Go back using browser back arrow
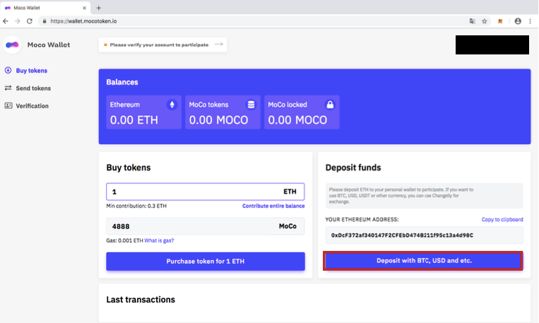 (x=6, y=21)
